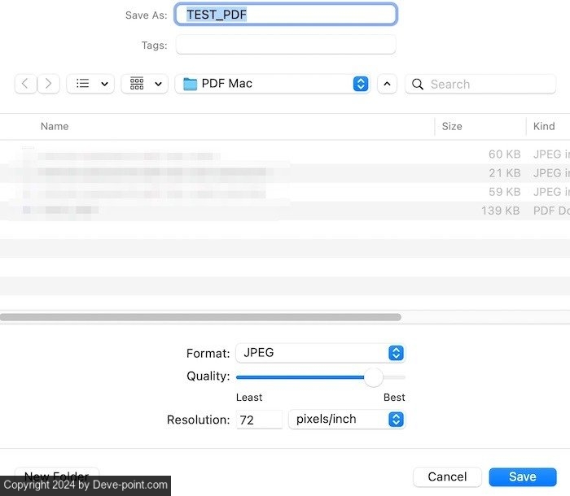
Task: Click the collapse dialog chevron button
Action: (x=388, y=84)
